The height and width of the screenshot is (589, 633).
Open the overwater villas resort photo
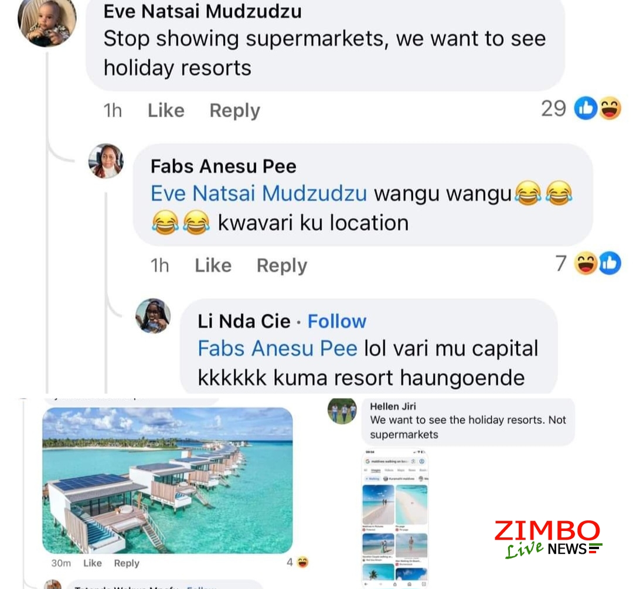click(168, 481)
